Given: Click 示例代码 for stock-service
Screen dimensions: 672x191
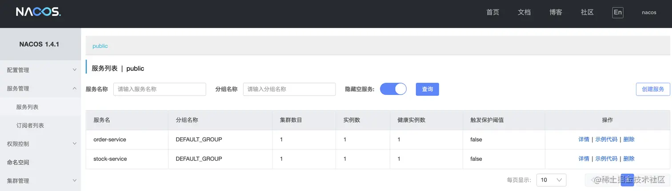Looking at the screenshot, I should pos(606,159).
